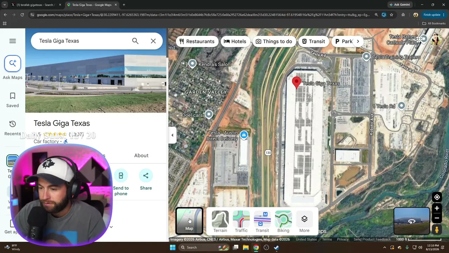Collapse the Maps side panel
Image resolution: width=449 pixels, height=253 pixels.
pyautogui.click(x=172, y=135)
